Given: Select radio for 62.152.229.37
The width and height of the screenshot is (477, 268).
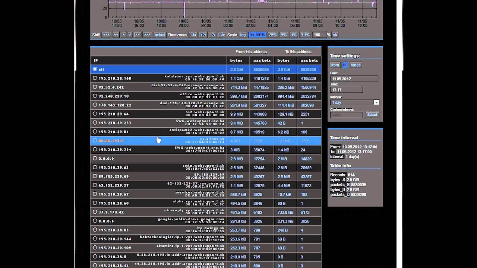Looking at the screenshot, I should pos(95,185).
